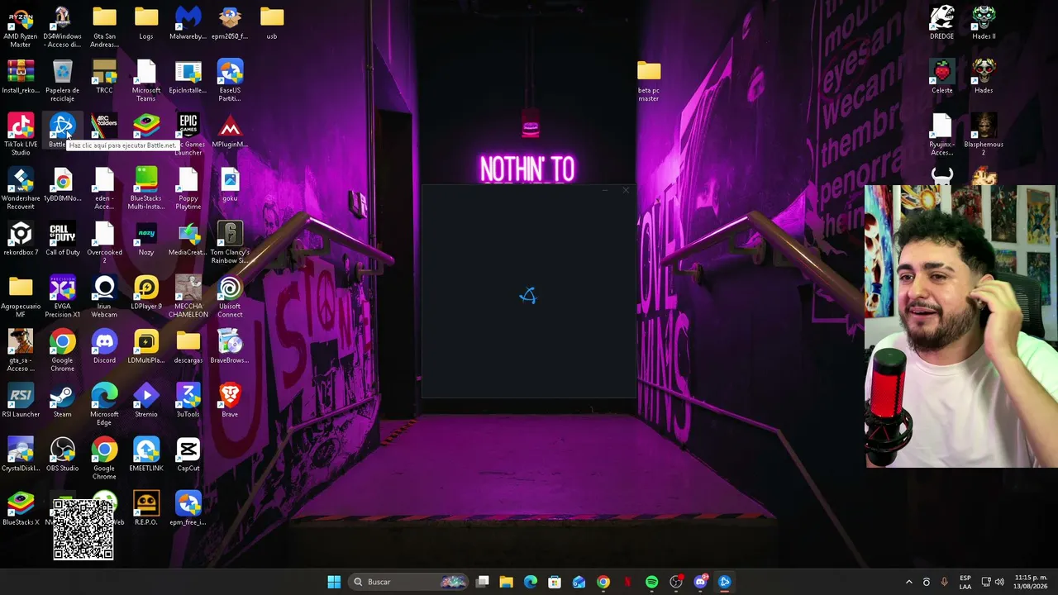
Task: Select the Call of Duty desktop icon
Action: click(63, 239)
